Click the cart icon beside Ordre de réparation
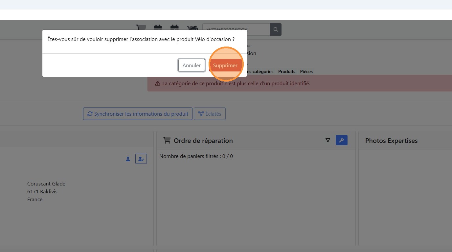 click(167, 140)
